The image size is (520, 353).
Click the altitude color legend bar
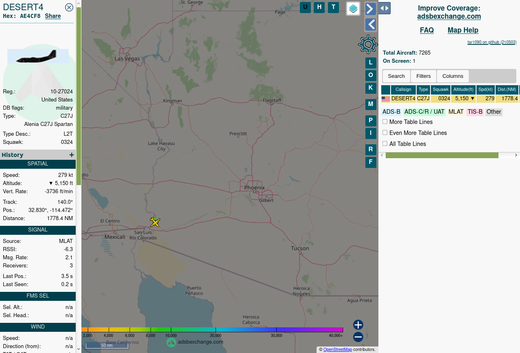tap(212, 330)
